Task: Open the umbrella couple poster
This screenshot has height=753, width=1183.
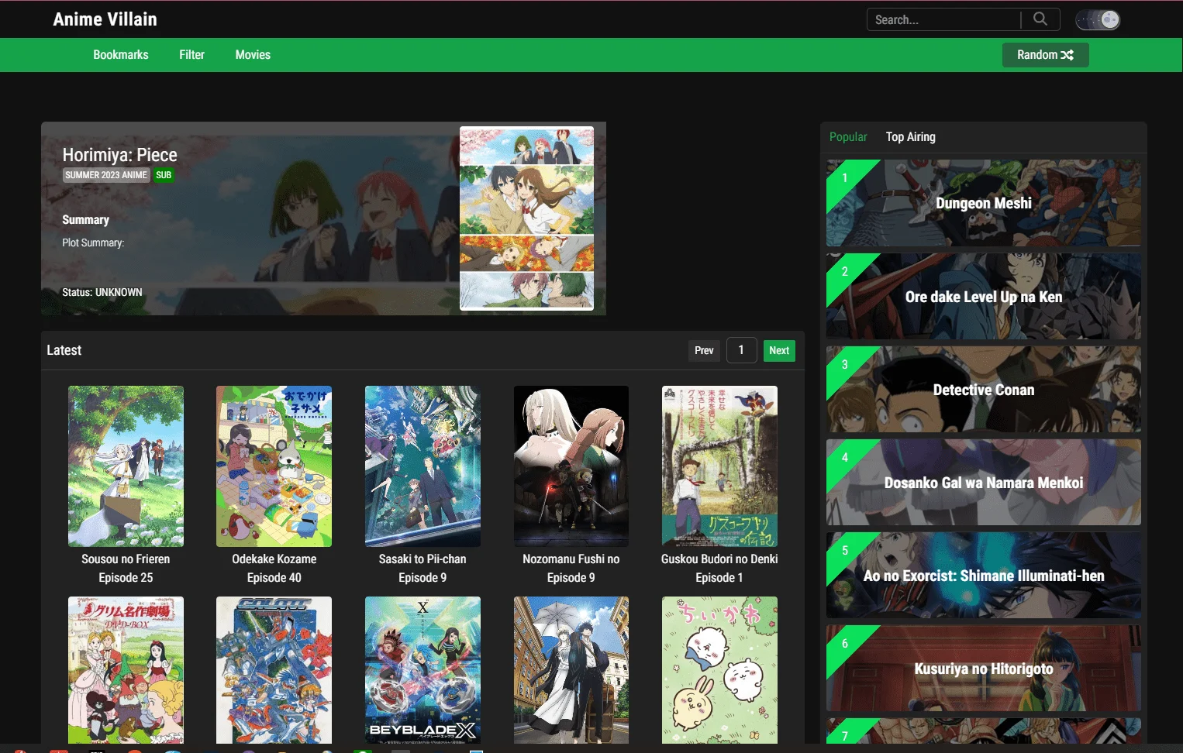Action: (x=571, y=670)
